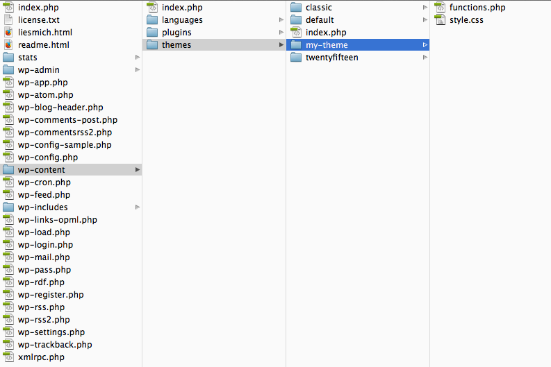Expand the languages folder arrow
The width and height of the screenshot is (551, 367).
[281, 19]
